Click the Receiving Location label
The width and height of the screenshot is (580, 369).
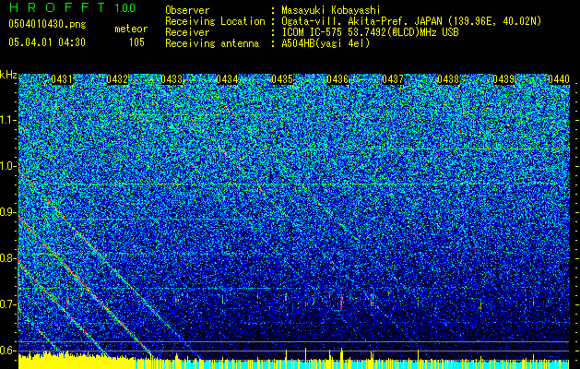(x=215, y=21)
